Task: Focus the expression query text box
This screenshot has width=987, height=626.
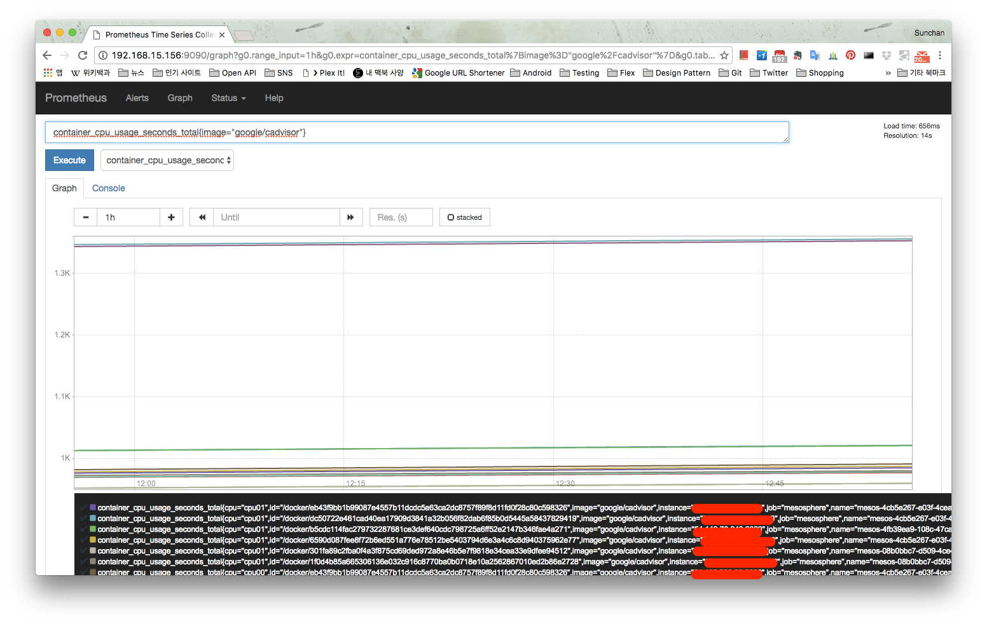Action: click(417, 132)
